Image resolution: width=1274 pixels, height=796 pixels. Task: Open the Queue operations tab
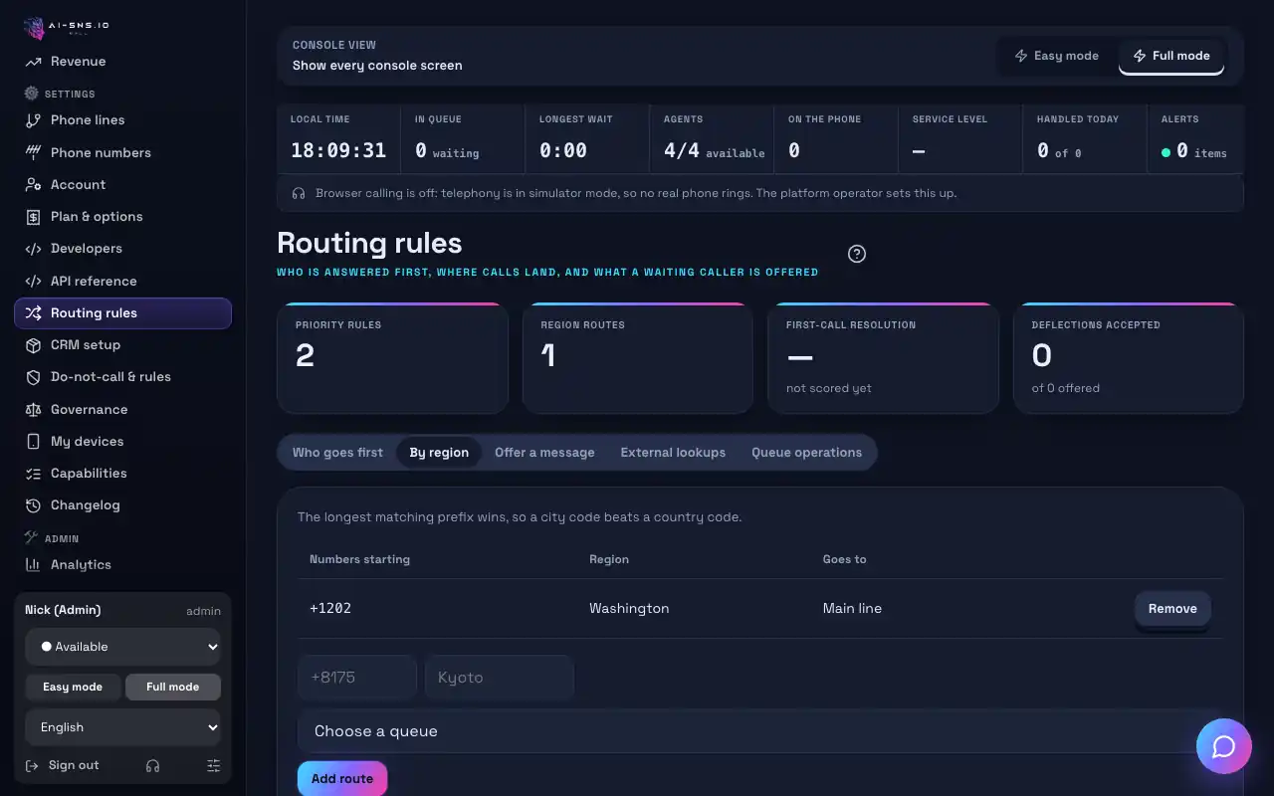(x=806, y=452)
